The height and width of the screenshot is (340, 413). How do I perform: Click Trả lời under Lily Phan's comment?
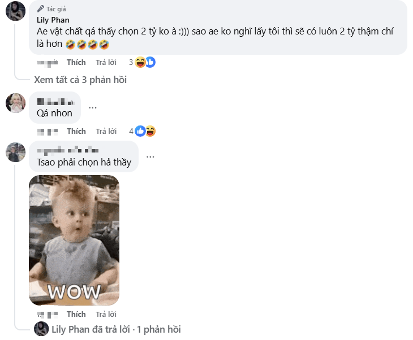pos(106,62)
